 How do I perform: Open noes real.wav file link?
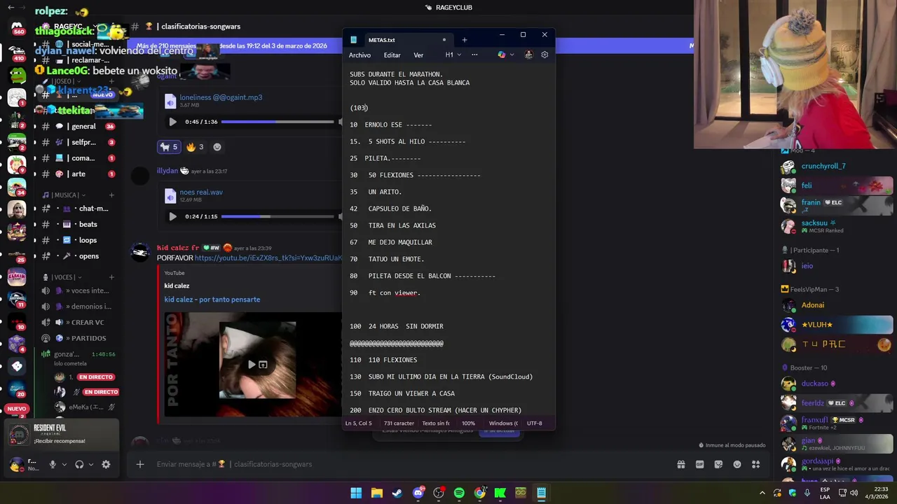coord(201,192)
